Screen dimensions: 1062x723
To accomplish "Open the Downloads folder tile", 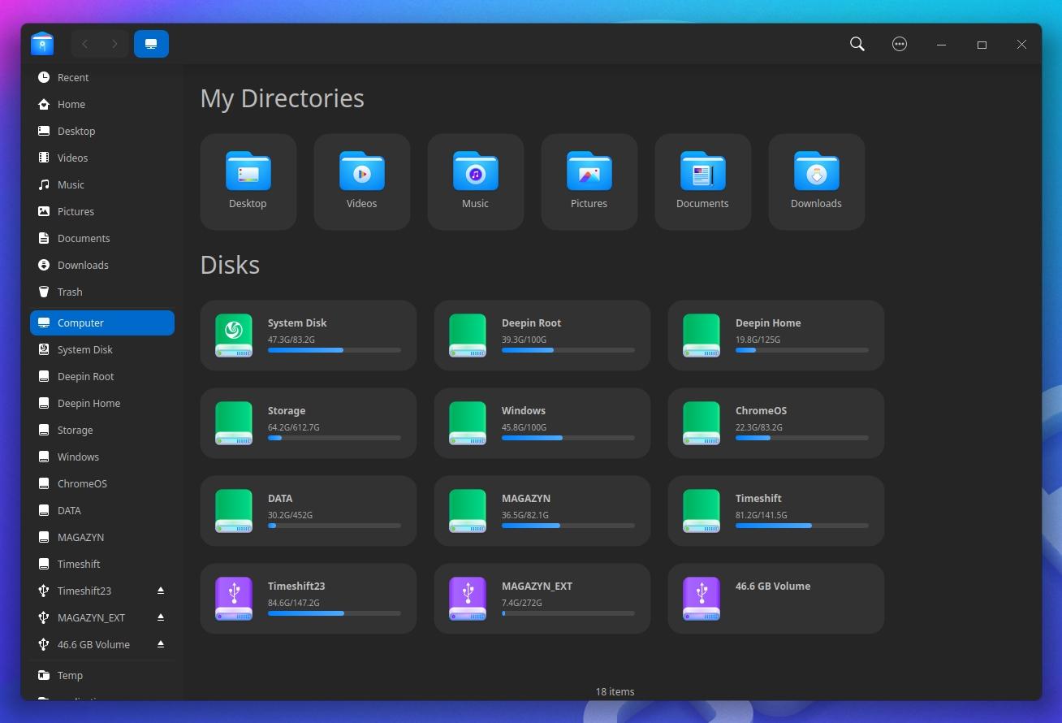I will [817, 182].
